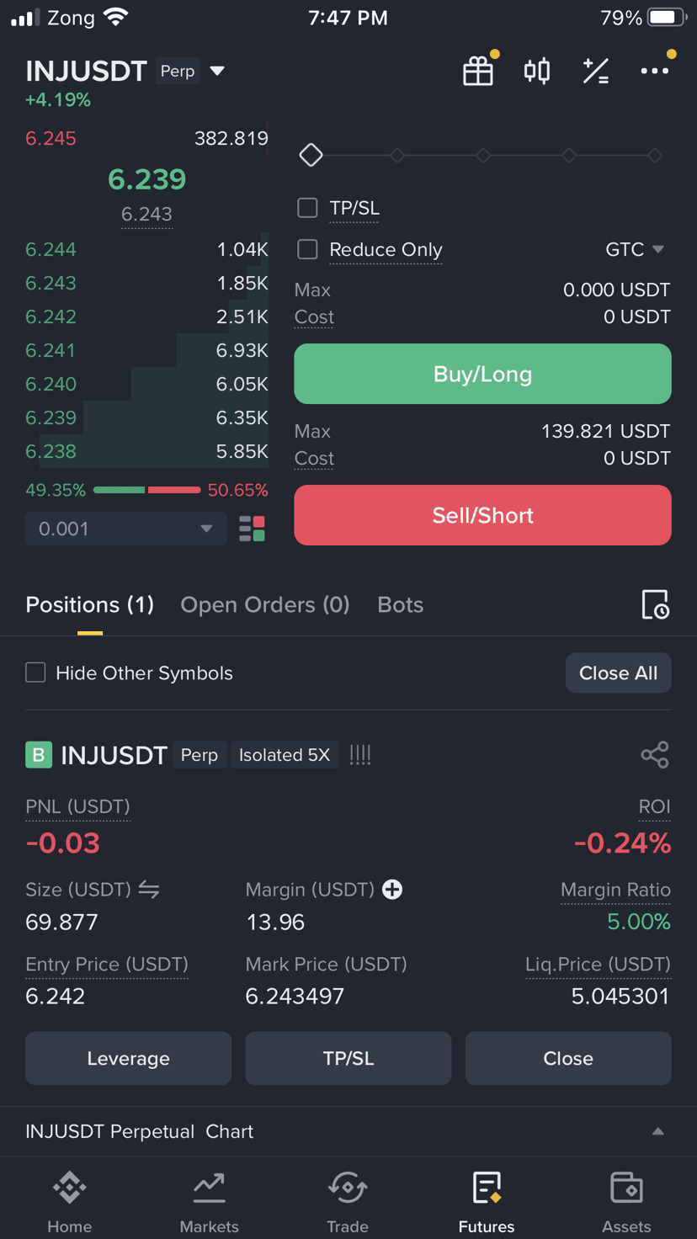This screenshot has height=1239, width=697.
Task: Enable the TP/SL checkbox
Action: tap(308, 208)
